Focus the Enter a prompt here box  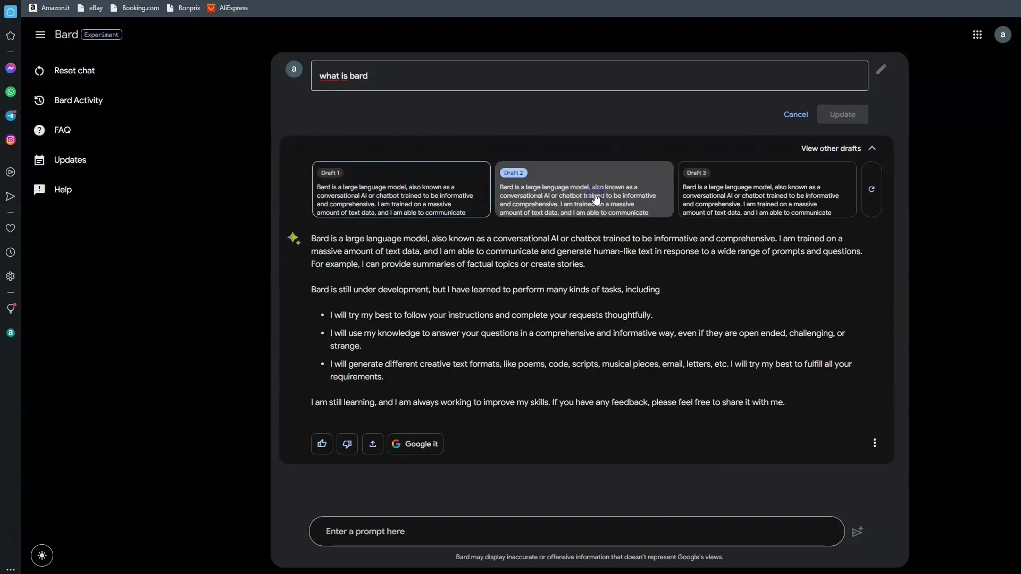tap(576, 531)
